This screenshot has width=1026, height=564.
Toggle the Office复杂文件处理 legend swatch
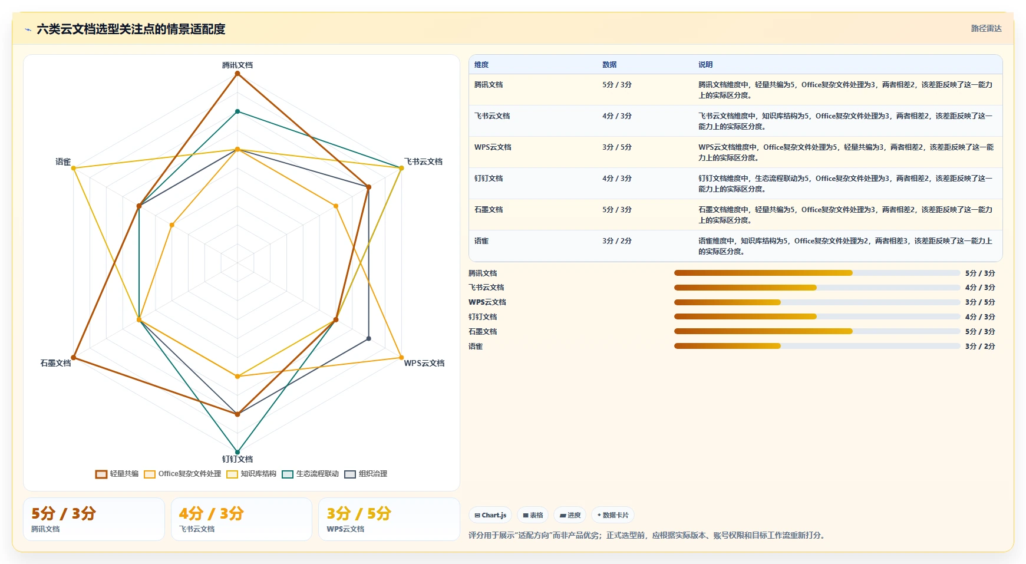(150, 474)
